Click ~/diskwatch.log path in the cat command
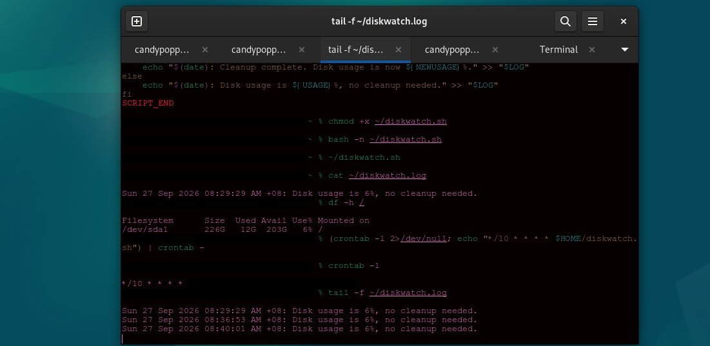 387,175
